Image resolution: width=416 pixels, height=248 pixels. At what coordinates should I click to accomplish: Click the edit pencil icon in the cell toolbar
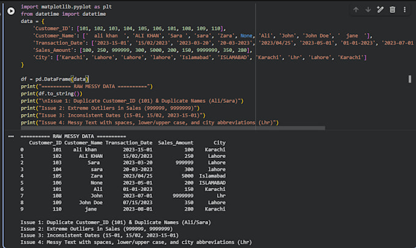[x=380, y=10]
